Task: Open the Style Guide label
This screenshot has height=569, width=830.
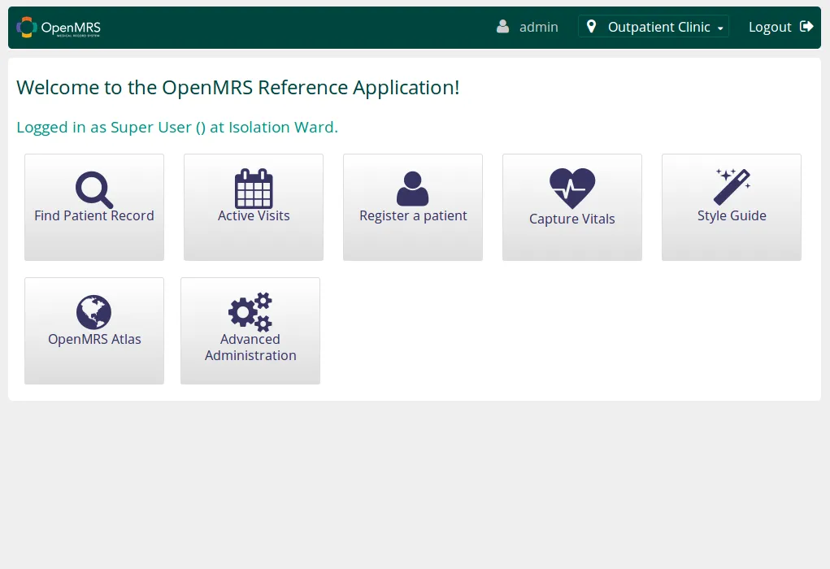Action: 732,216
